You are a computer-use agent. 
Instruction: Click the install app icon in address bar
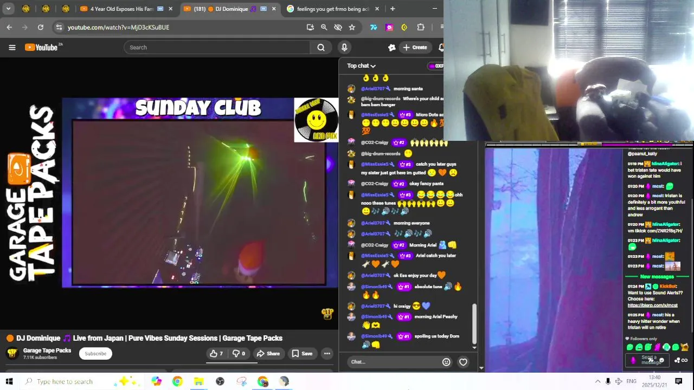tap(310, 27)
